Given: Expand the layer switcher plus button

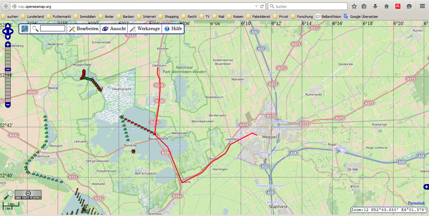Looking at the screenshot, I should 426,187.
